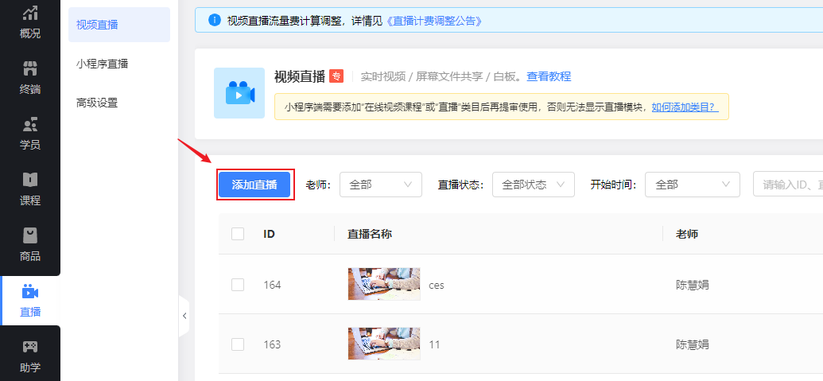Viewport: 823px width, 381px height.
Task: Switch to 视频直播 menu item
Action: point(119,25)
